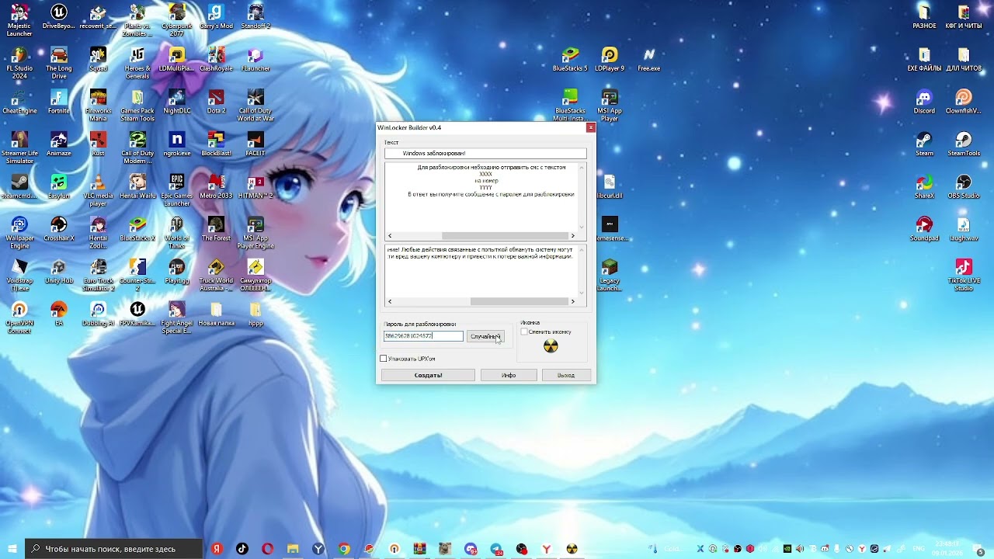Click the radiation icon preview under "Иконка"
The image size is (994, 559).
click(x=551, y=346)
